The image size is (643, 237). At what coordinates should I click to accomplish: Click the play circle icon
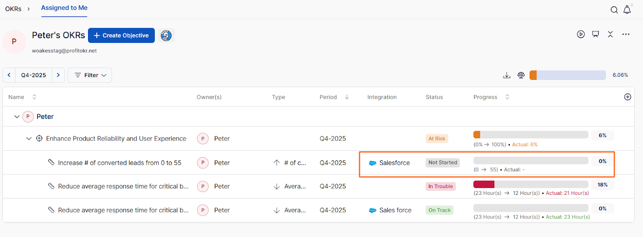click(x=581, y=34)
